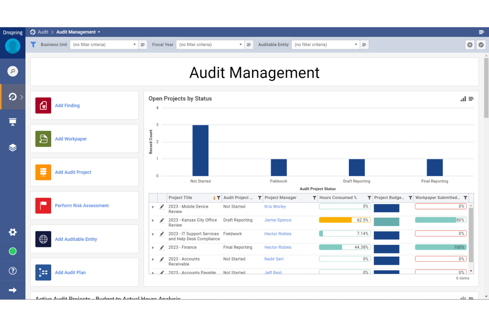Click the Fieldwork bar in chart
The width and height of the screenshot is (489, 326).
click(x=279, y=167)
